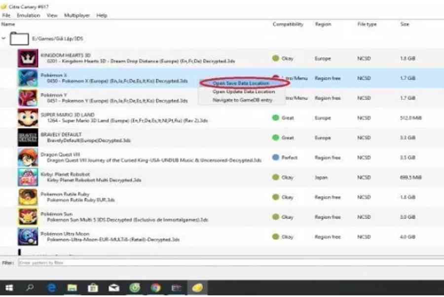Launch Google Chrome from the taskbar
The image size is (444, 297).
tap(155, 288)
